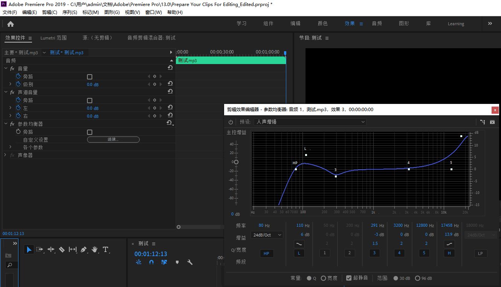
Task: Delete the EQ preset icon
Action: (492, 122)
